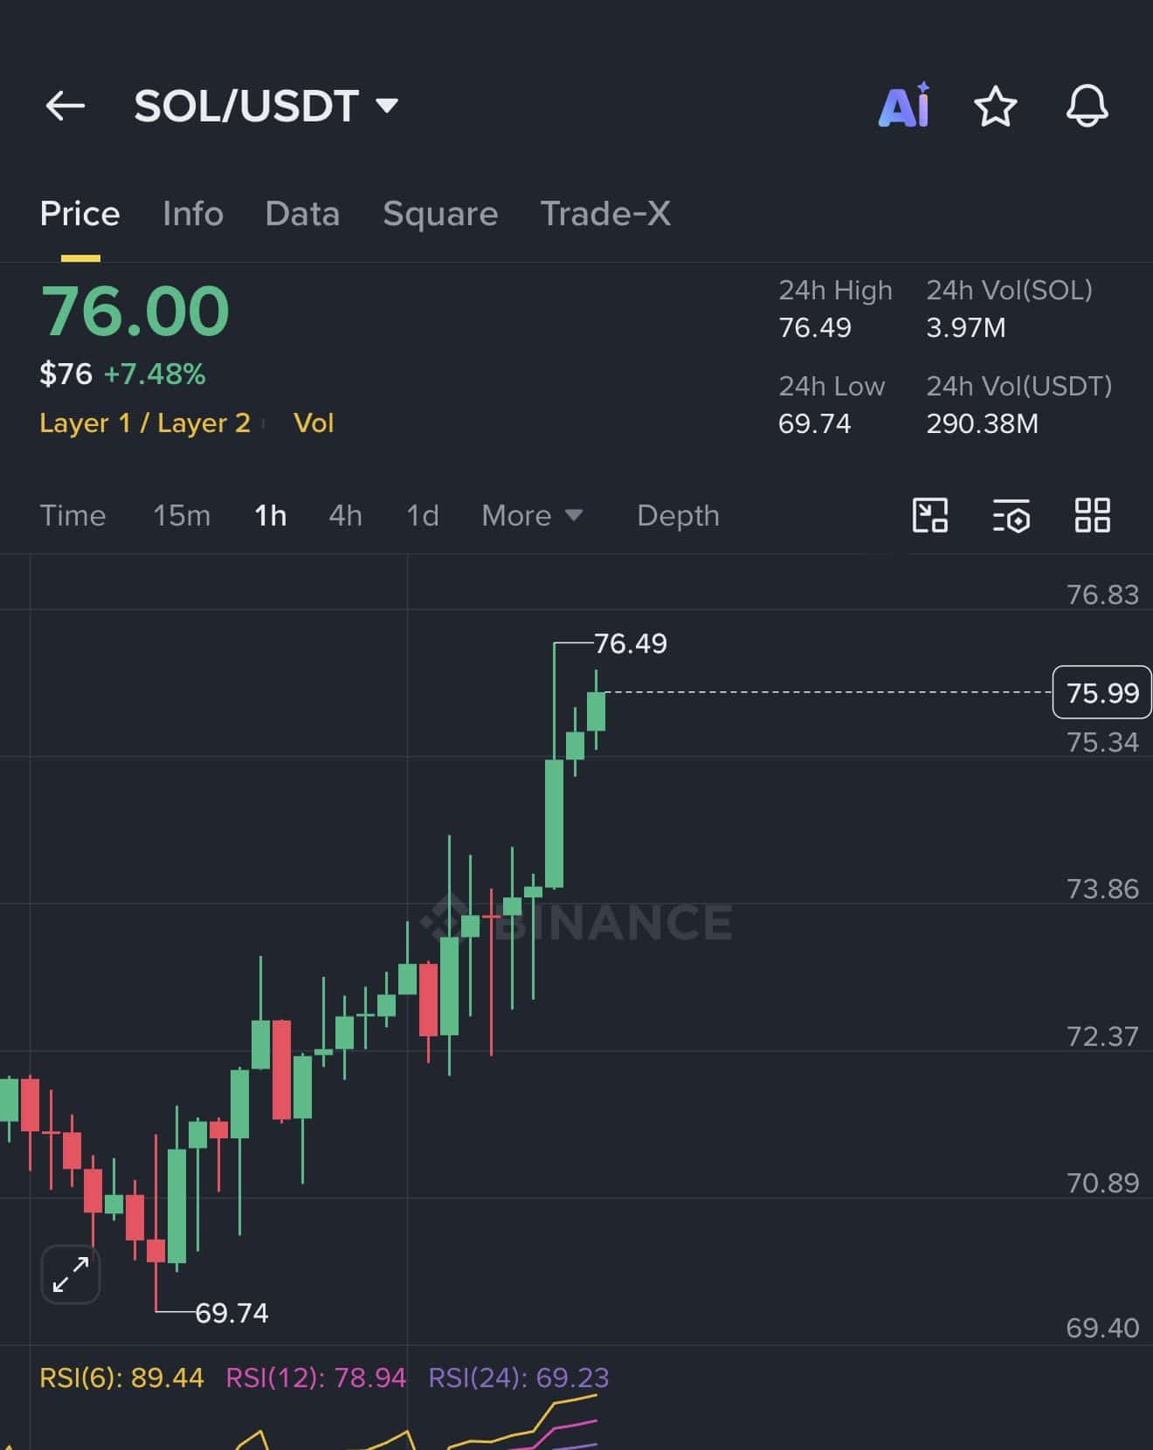Tap the +7.48% change value

coord(155,375)
